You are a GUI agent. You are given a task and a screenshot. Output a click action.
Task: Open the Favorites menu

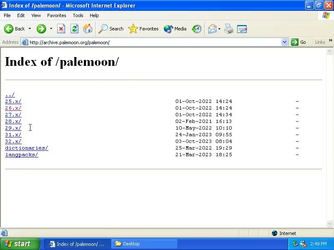click(57, 15)
